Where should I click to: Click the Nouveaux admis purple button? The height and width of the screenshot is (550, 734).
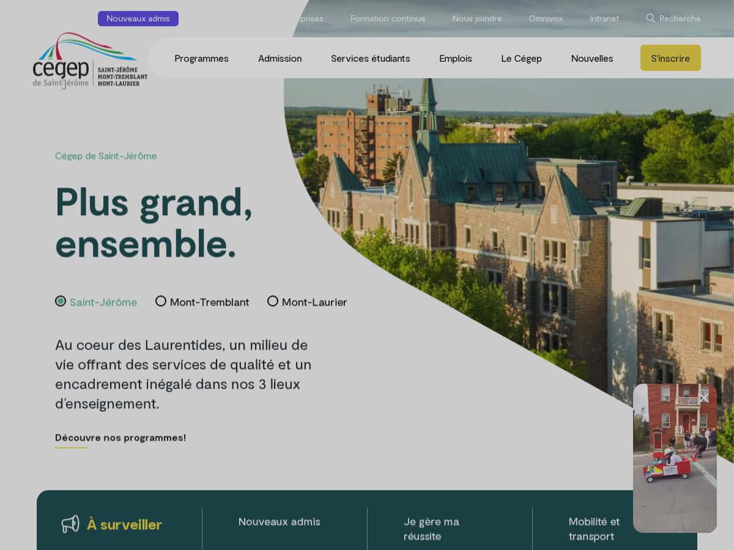coord(138,18)
